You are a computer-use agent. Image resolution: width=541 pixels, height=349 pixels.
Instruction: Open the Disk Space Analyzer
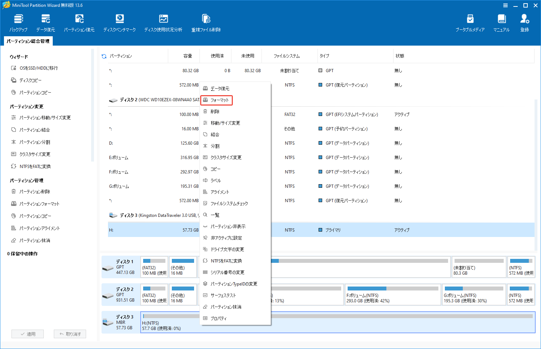tap(163, 22)
